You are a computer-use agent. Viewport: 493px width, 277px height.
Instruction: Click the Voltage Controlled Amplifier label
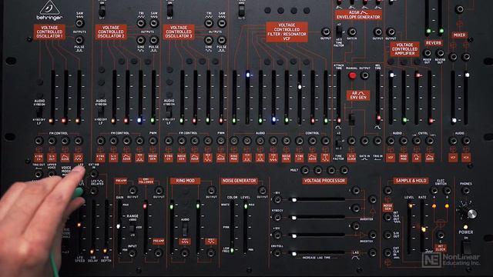pyautogui.click(x=404, y=49)
